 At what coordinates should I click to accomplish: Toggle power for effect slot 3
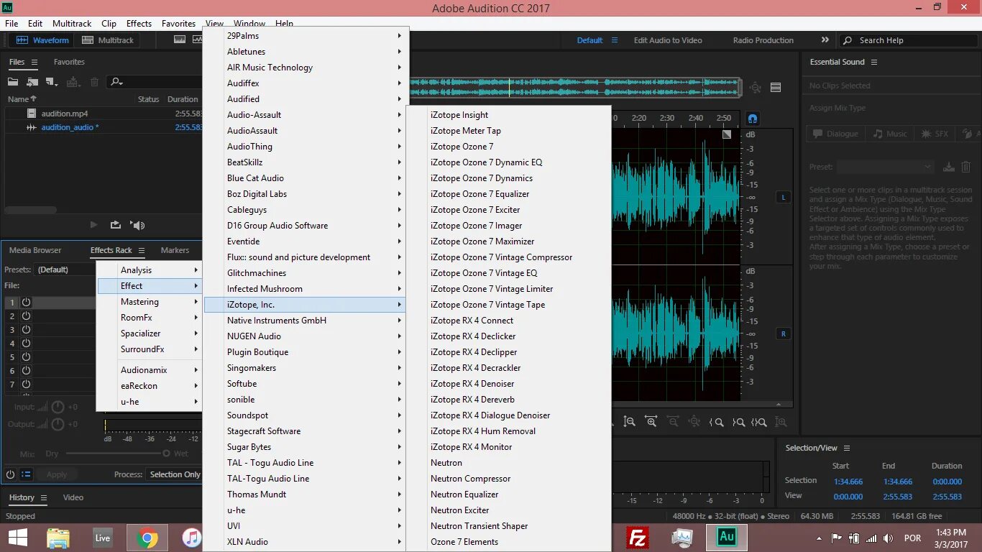pos(26,329)
